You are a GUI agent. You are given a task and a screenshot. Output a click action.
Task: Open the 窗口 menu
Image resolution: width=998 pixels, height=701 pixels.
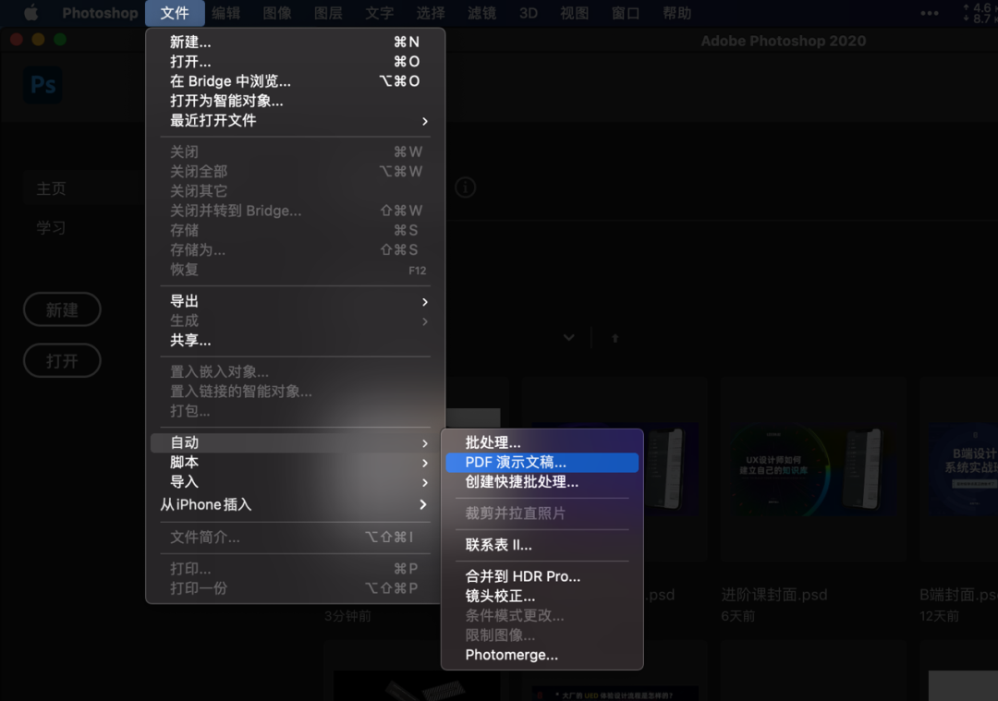pyautogui.click(x=626, y=13)
